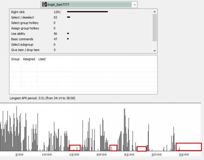Click the value 1291 for Right click
The image size is (204, 160).
click(57, 12)
